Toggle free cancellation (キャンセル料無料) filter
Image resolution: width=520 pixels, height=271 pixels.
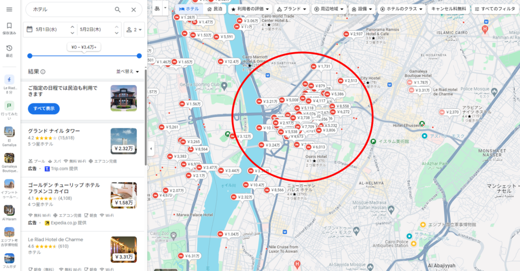point(448,9)
